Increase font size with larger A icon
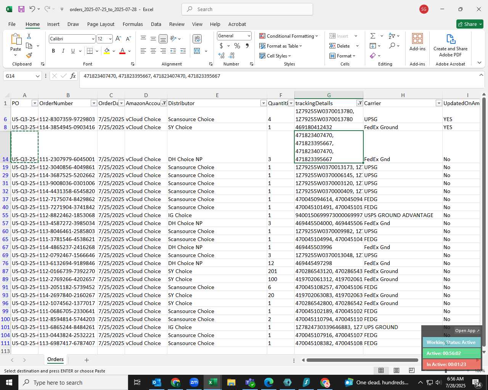This screenshot has width=488, height=390. (118, 39)
